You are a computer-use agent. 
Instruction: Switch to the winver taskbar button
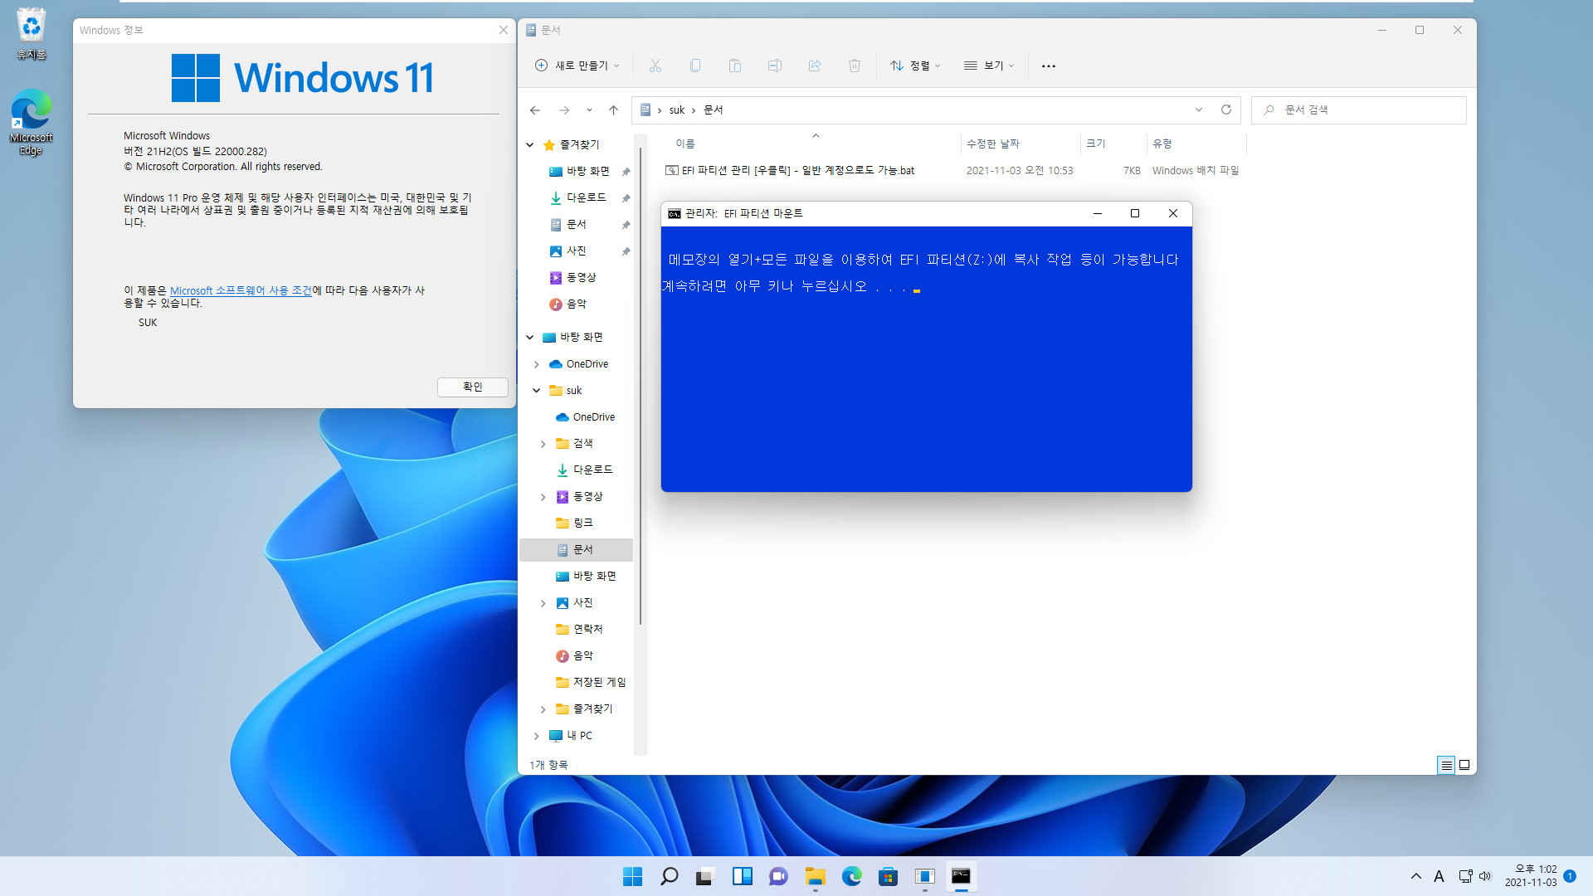pos(924,876)
